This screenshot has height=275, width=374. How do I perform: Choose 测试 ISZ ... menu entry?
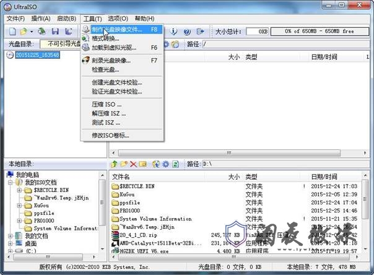click(x=122, y=123)
